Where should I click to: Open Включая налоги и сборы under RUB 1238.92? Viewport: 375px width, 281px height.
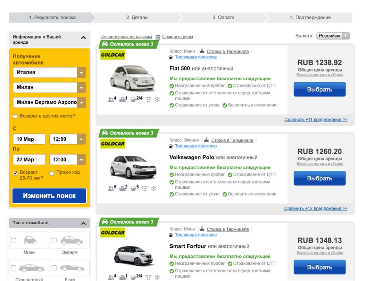319,75
